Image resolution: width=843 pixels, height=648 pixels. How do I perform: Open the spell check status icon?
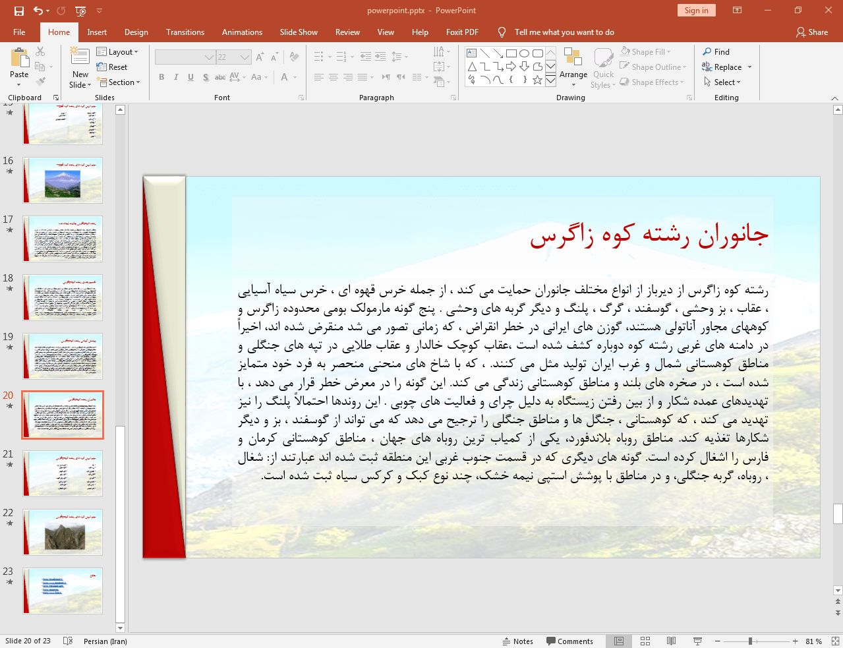coord(68,641)
